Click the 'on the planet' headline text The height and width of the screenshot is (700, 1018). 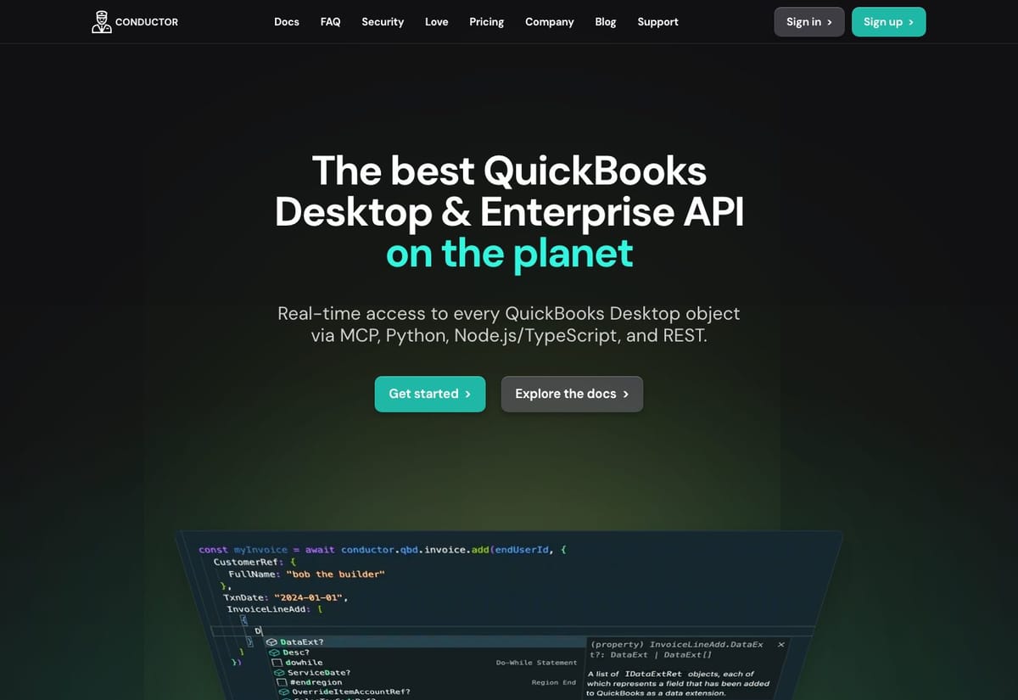(510, 253)
